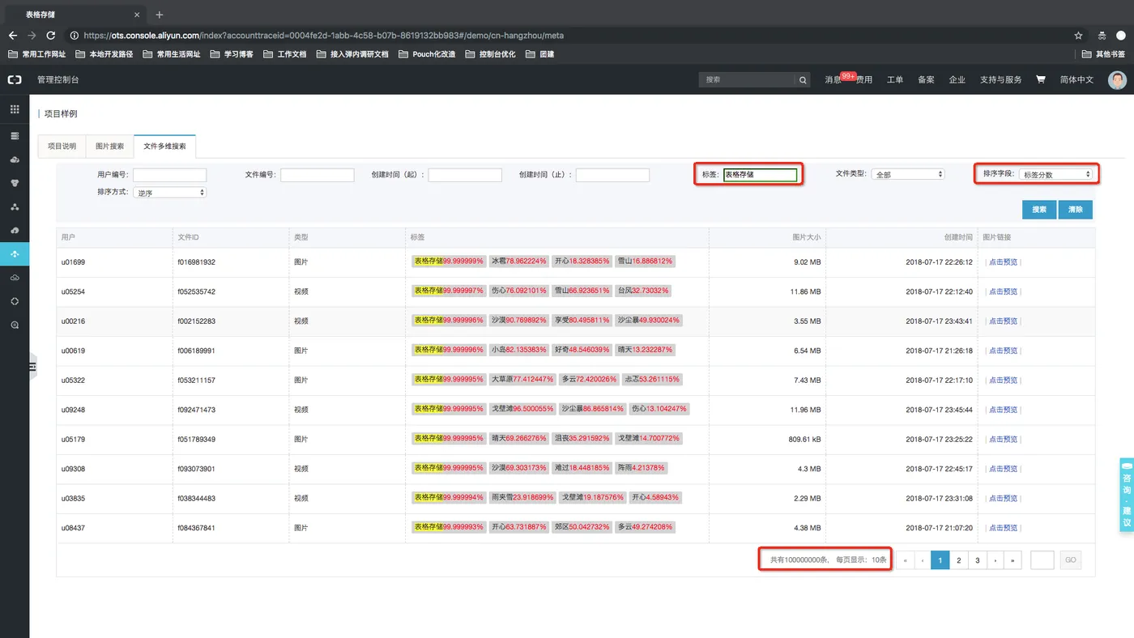Open the 文件类型 dropdown showing 全部
The width and height of the screenshot is (1134, 638).
click(909, 174)
